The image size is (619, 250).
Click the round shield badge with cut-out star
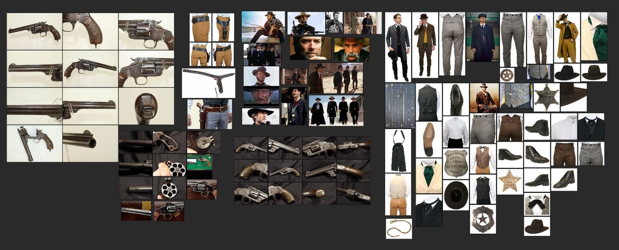click(483, 219)
